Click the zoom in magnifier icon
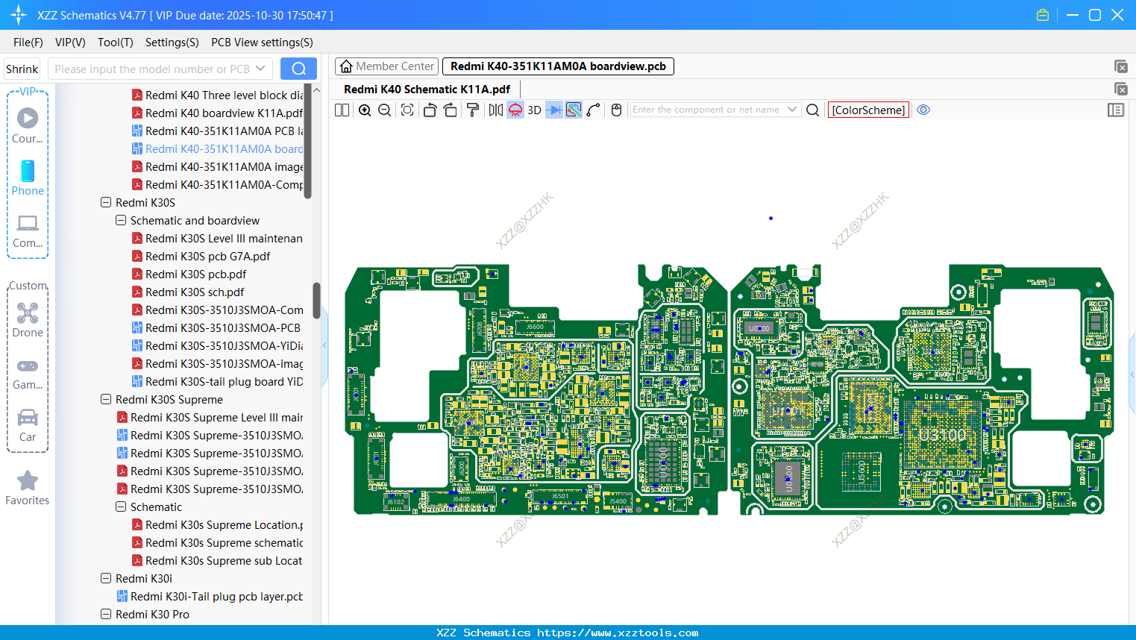Image resolution: width=1136 pixels, height=640 pixels. [365, 110]
